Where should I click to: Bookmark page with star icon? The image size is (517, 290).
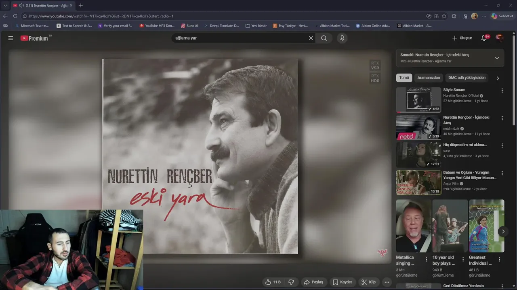444,16
